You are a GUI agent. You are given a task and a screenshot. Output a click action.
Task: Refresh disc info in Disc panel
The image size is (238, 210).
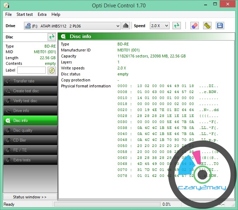point(51,37)
